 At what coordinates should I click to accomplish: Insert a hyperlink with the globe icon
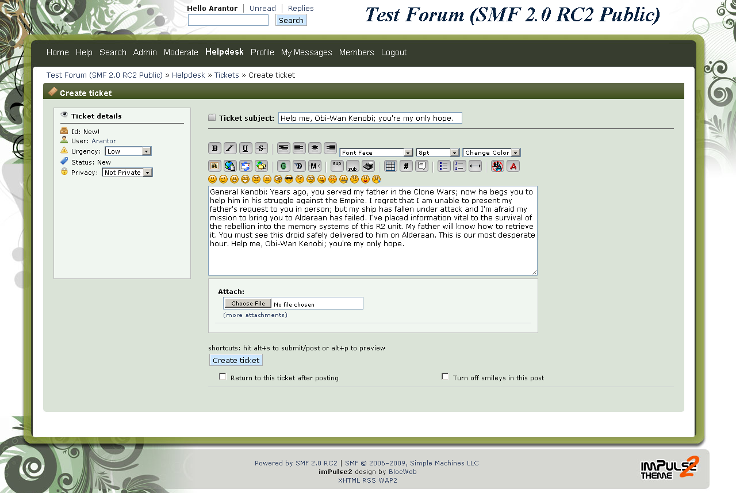(230, 166)
